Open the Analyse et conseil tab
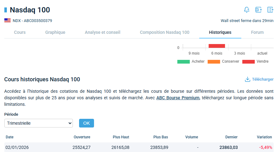 102,32
